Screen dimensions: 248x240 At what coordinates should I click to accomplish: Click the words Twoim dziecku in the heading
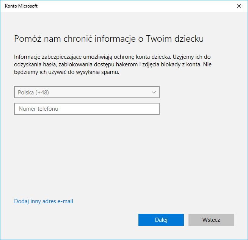(182, 39)
